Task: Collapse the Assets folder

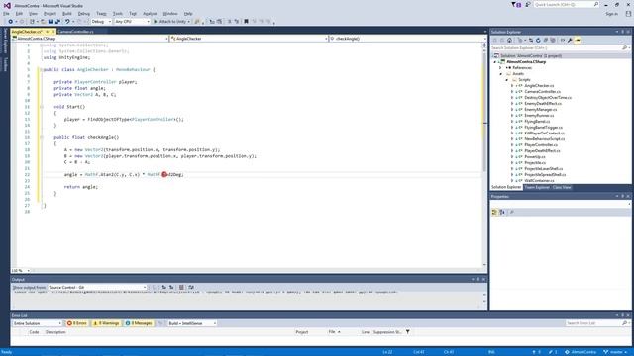Action: pos(501,74)
